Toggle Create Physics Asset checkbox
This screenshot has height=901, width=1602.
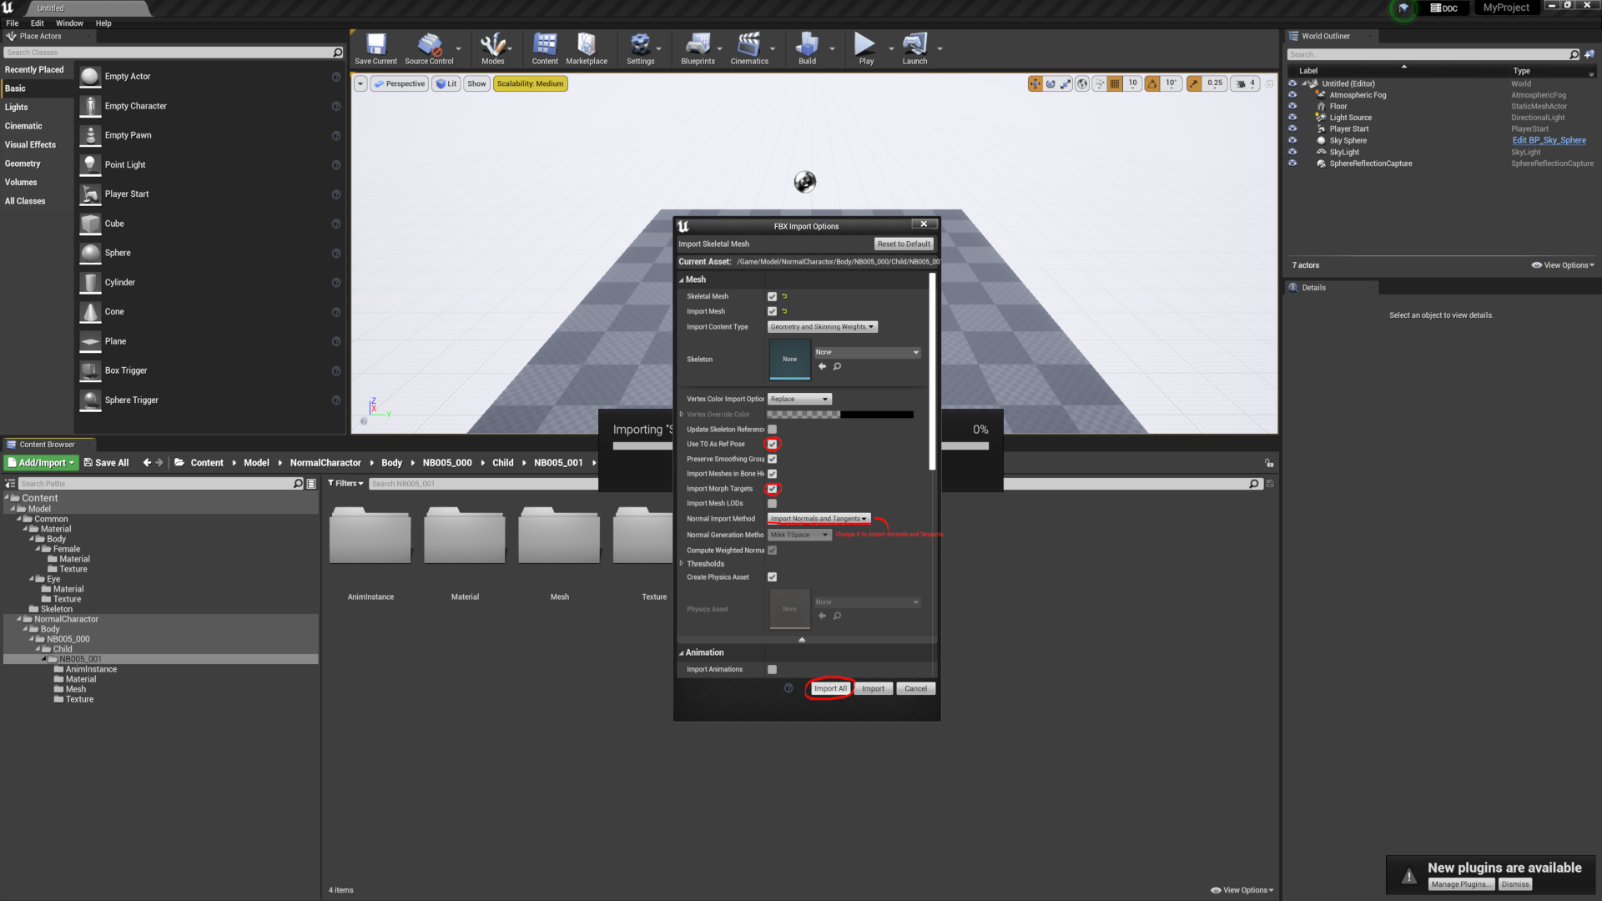pos(772,577)
